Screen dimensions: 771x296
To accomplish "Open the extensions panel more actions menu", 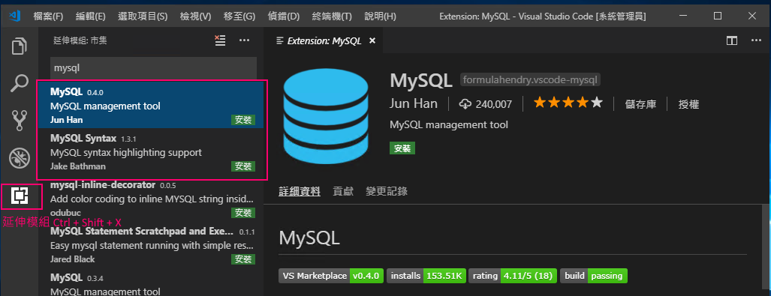I will coord(245,40).
